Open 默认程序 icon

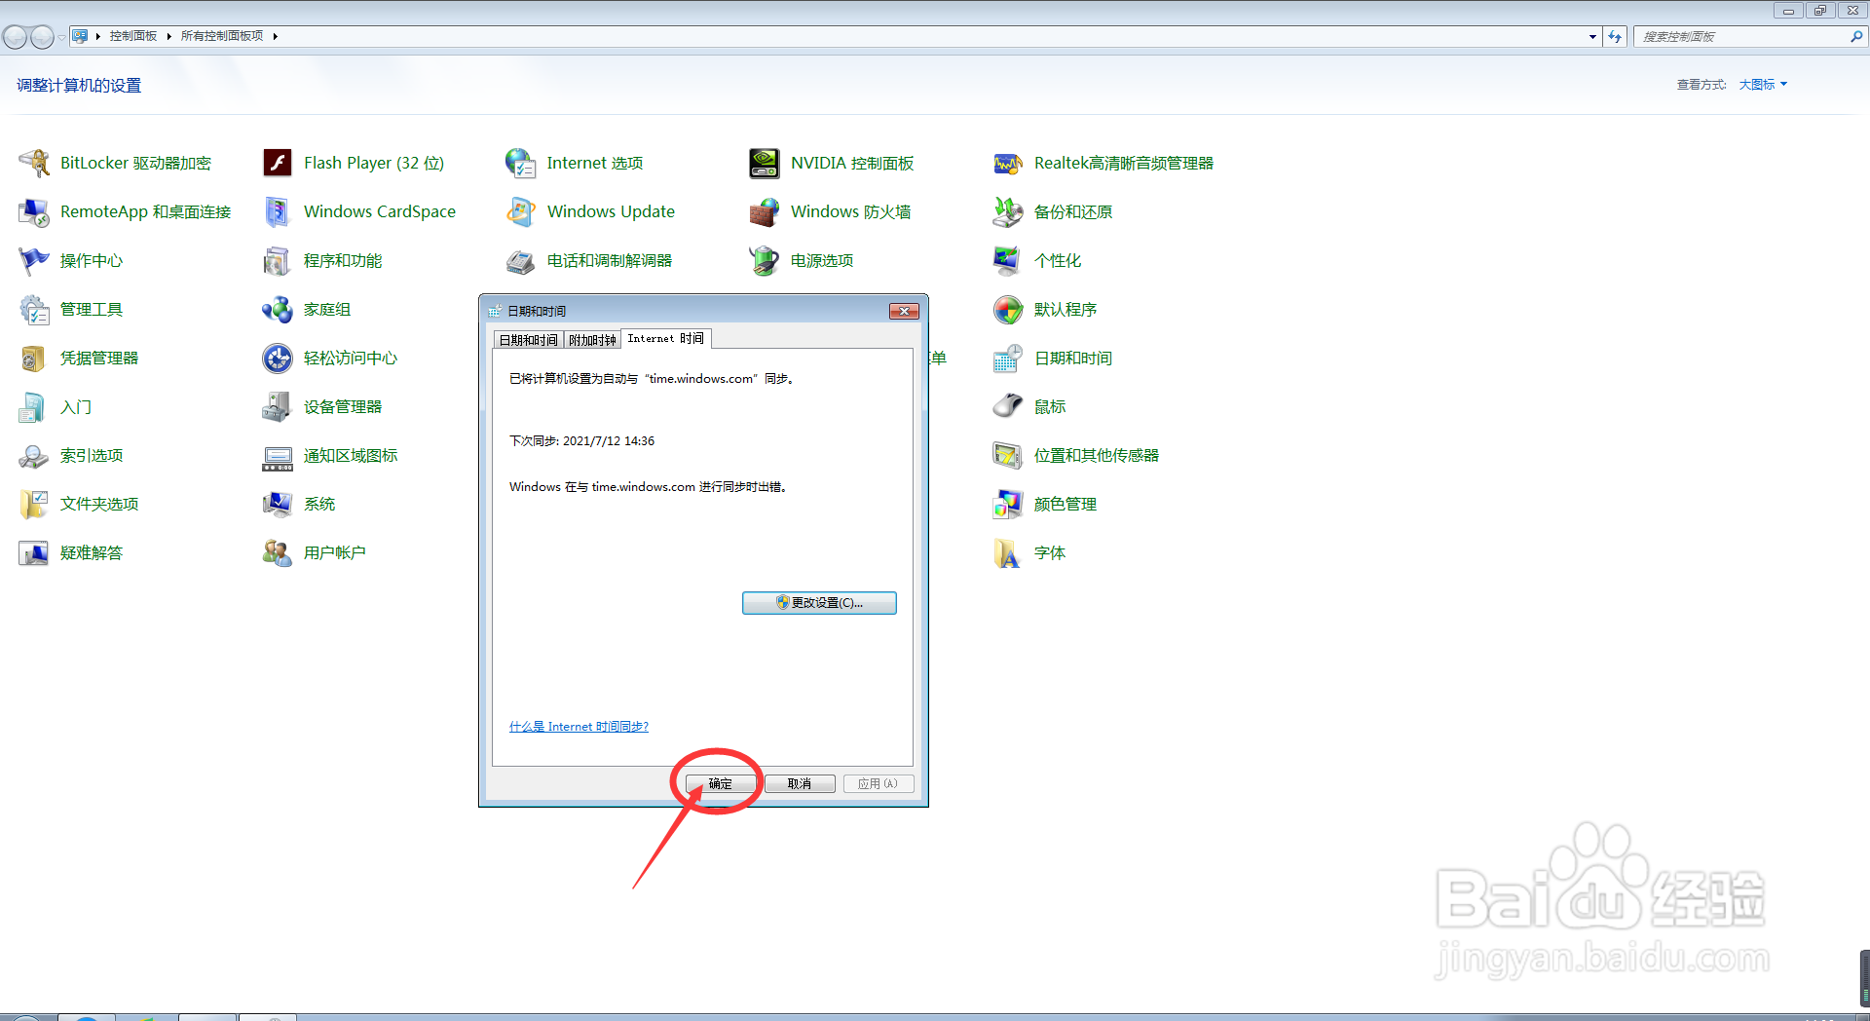point(1008,309)
